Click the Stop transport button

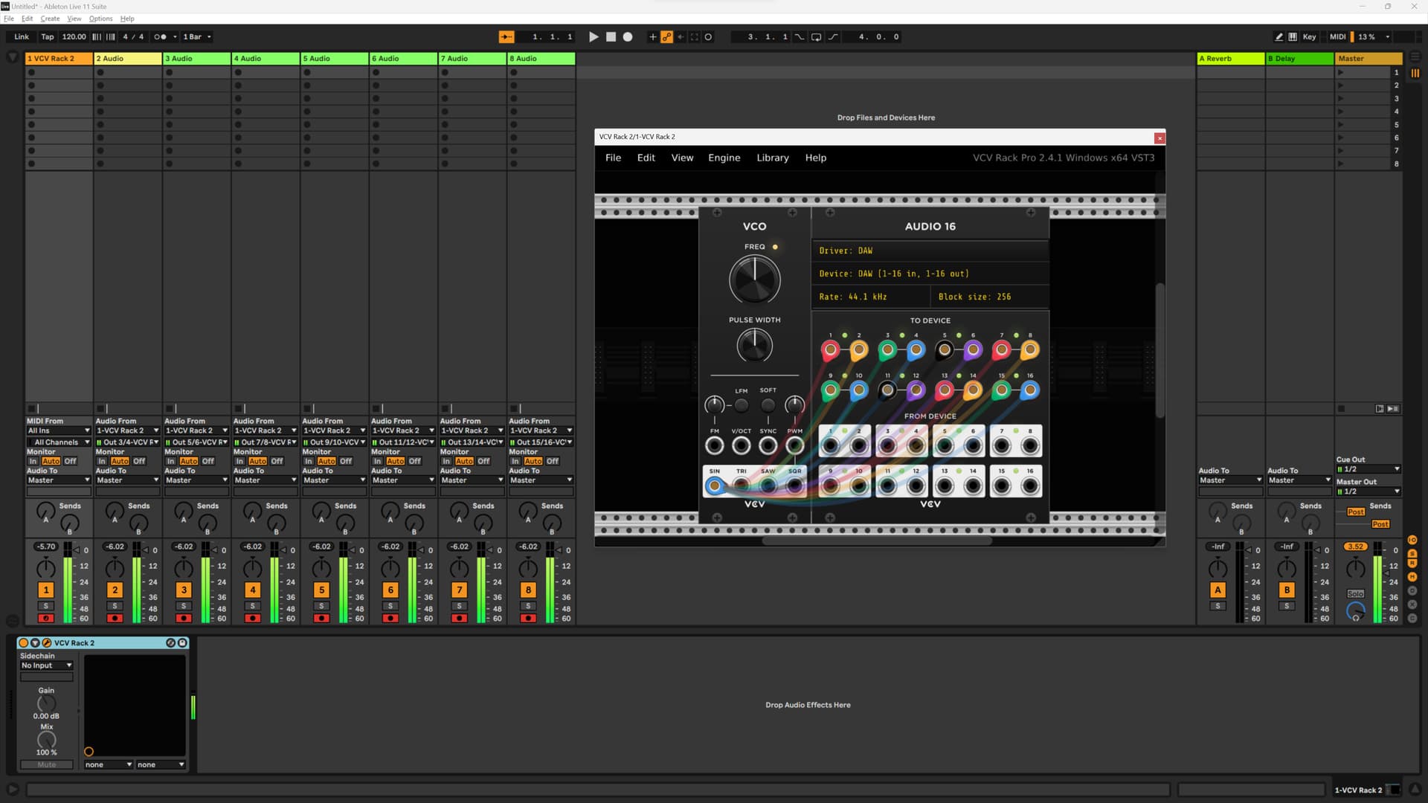tap(611, 36)
